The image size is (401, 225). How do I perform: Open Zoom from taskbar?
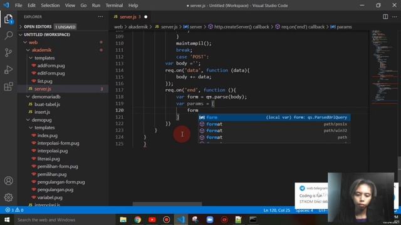210,219
